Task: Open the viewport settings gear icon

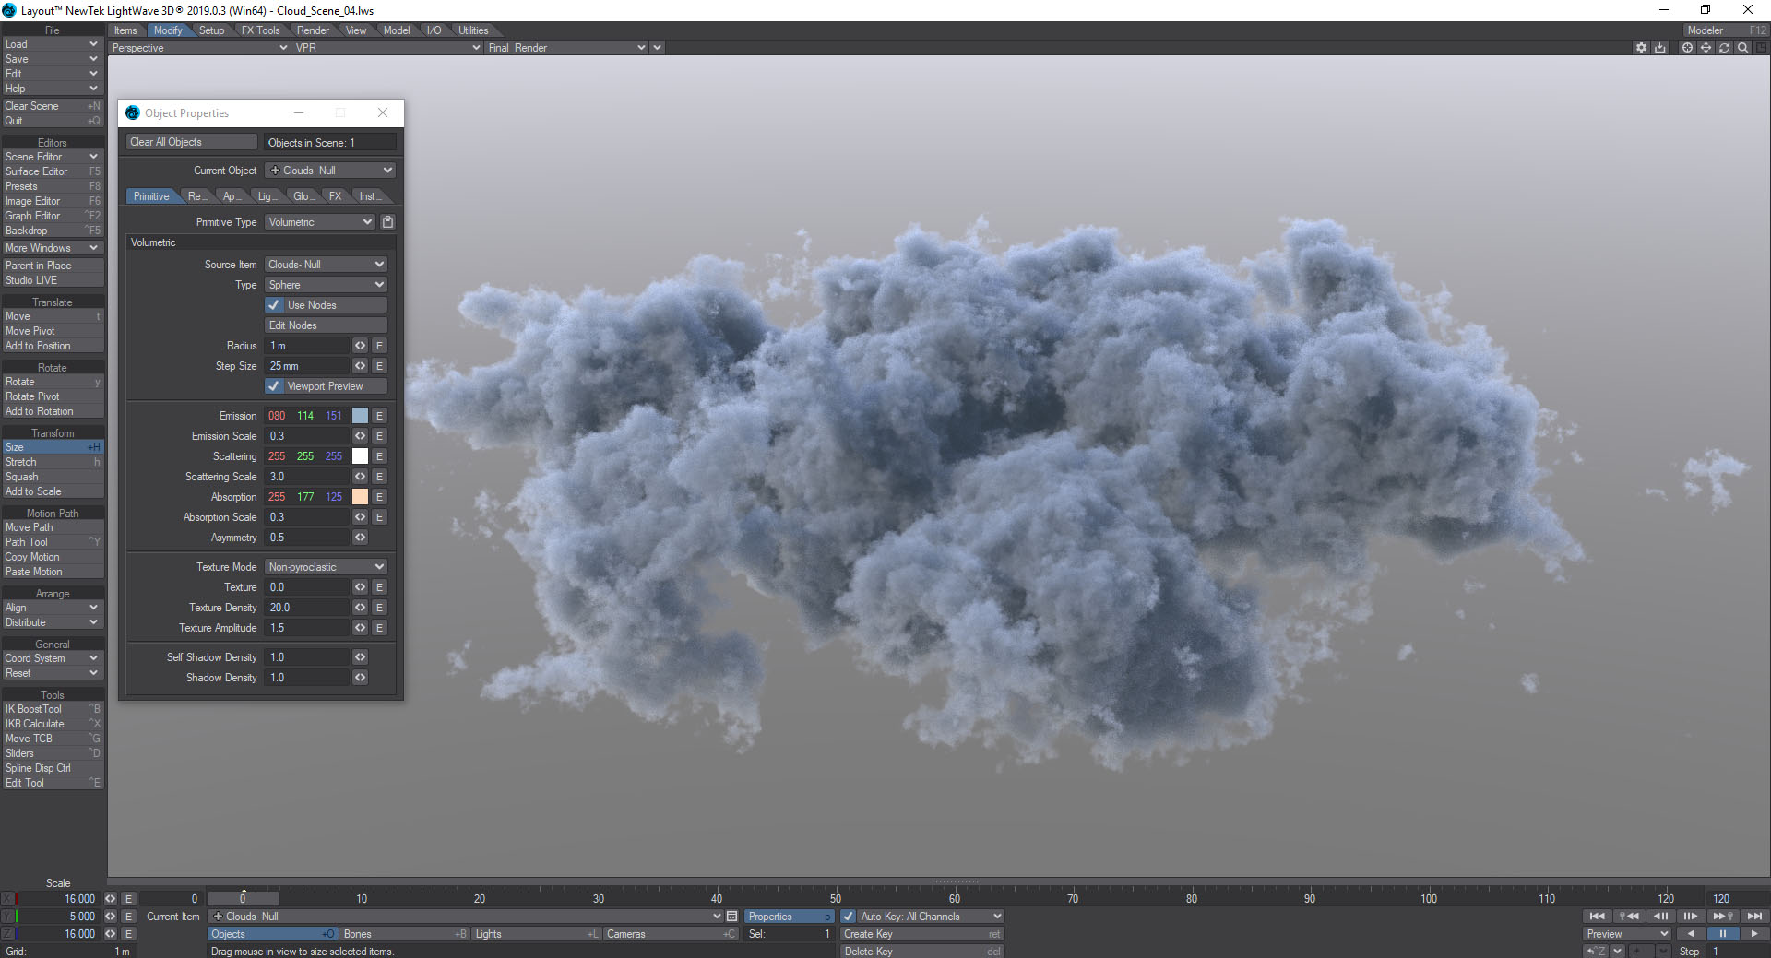Action: pyautogui.click(x=1641, y=48)
